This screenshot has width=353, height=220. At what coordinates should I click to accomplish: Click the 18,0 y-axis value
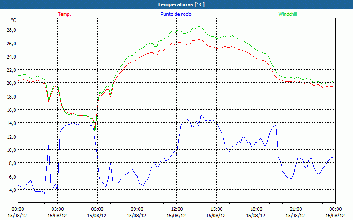pos(11,97)
